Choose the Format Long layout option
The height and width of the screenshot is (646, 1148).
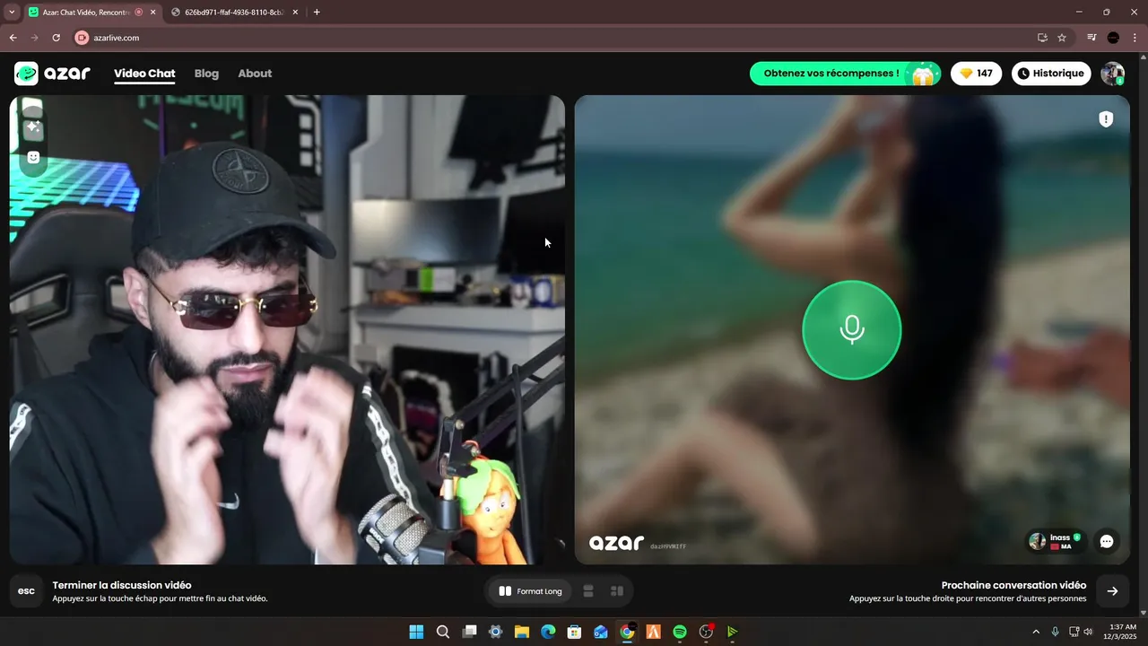click(x=530, y=591)
